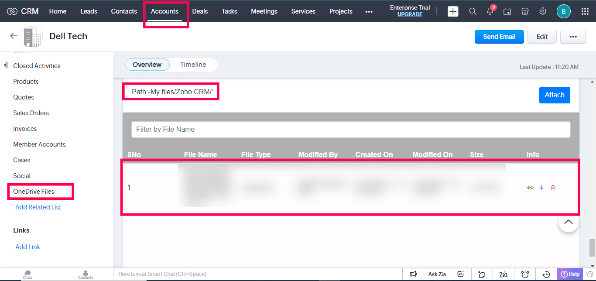Screen dimensions: 596x281
Task: Open the search magnifier icon
Action: point(473,11)
